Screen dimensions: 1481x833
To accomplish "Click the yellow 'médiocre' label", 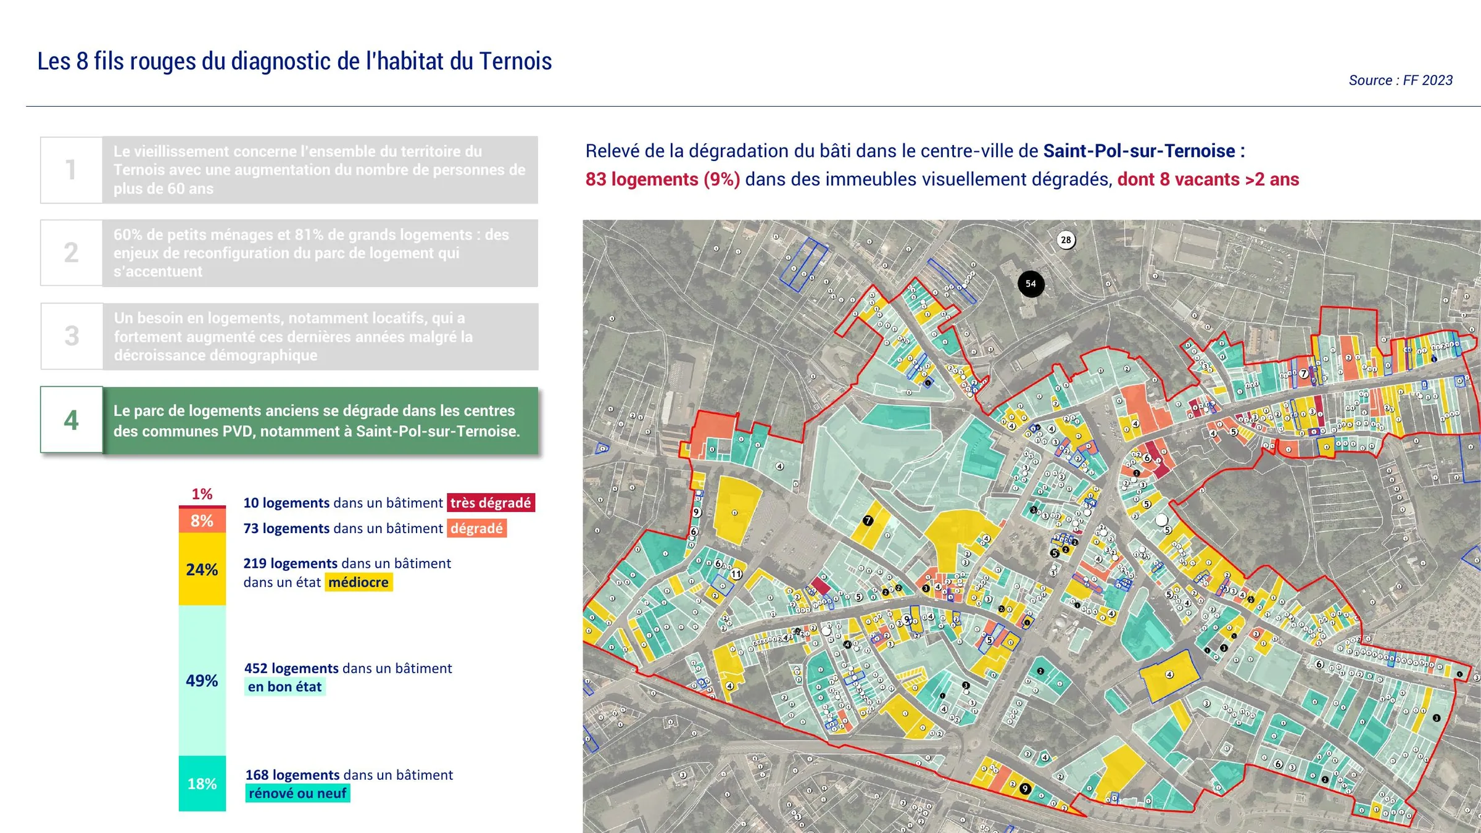I will click(x=359, y=582).
